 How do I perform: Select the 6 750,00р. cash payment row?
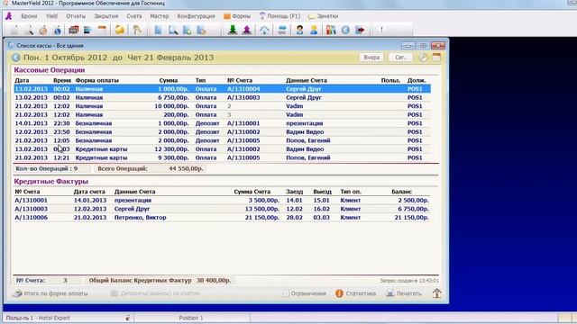(223, 98)
